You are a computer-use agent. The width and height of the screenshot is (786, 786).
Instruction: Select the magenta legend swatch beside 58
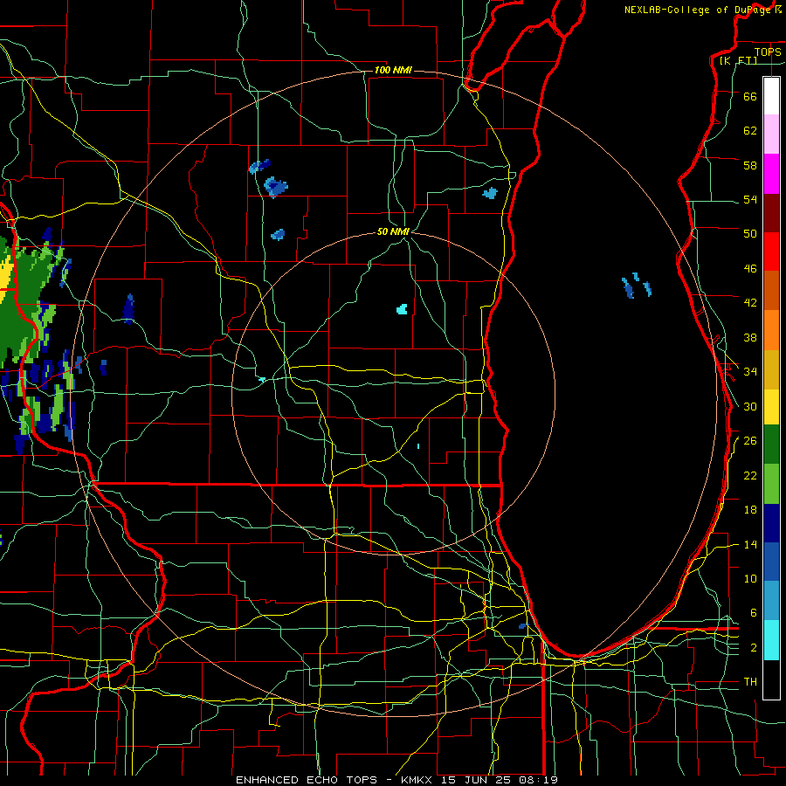tap(771, 174)
